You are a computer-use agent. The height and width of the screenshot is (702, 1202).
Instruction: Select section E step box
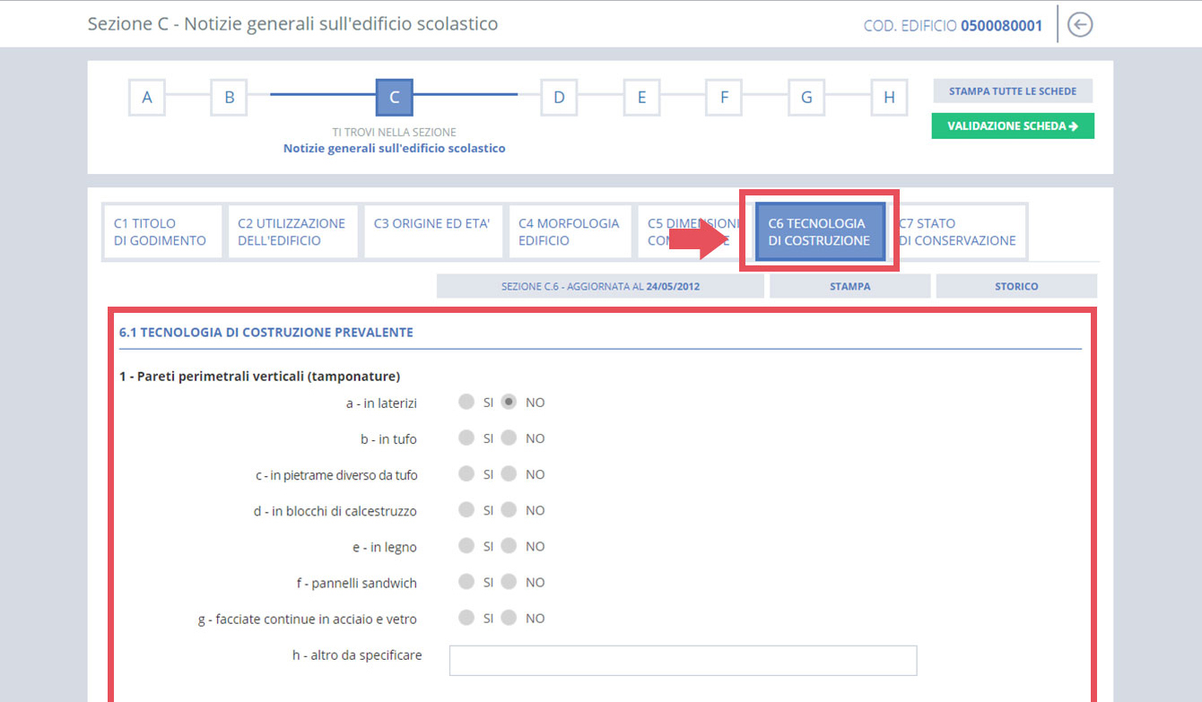point(641,98)
